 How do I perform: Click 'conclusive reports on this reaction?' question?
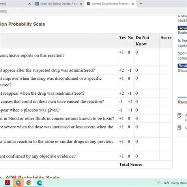pos(32,55)
